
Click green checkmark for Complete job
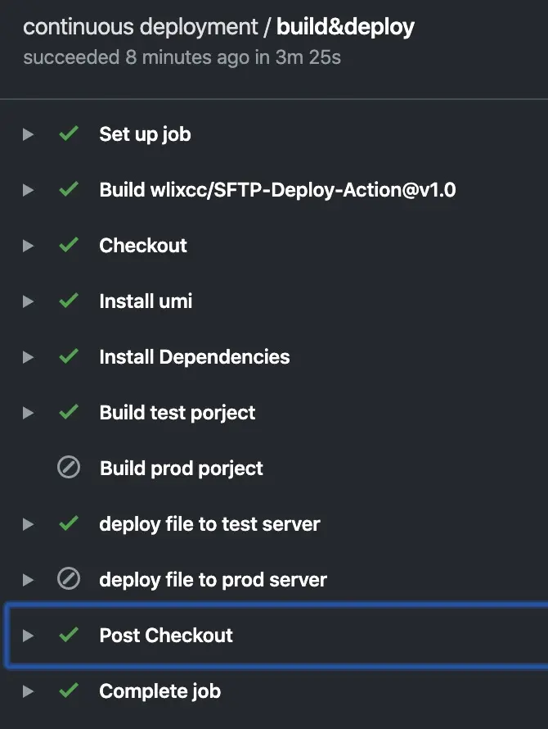click(x=69, y=691)
